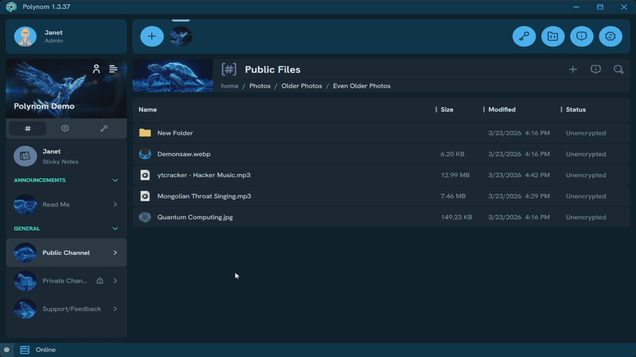
Task: Click the search magnifier in Public Files header
Action: (619, 69)
